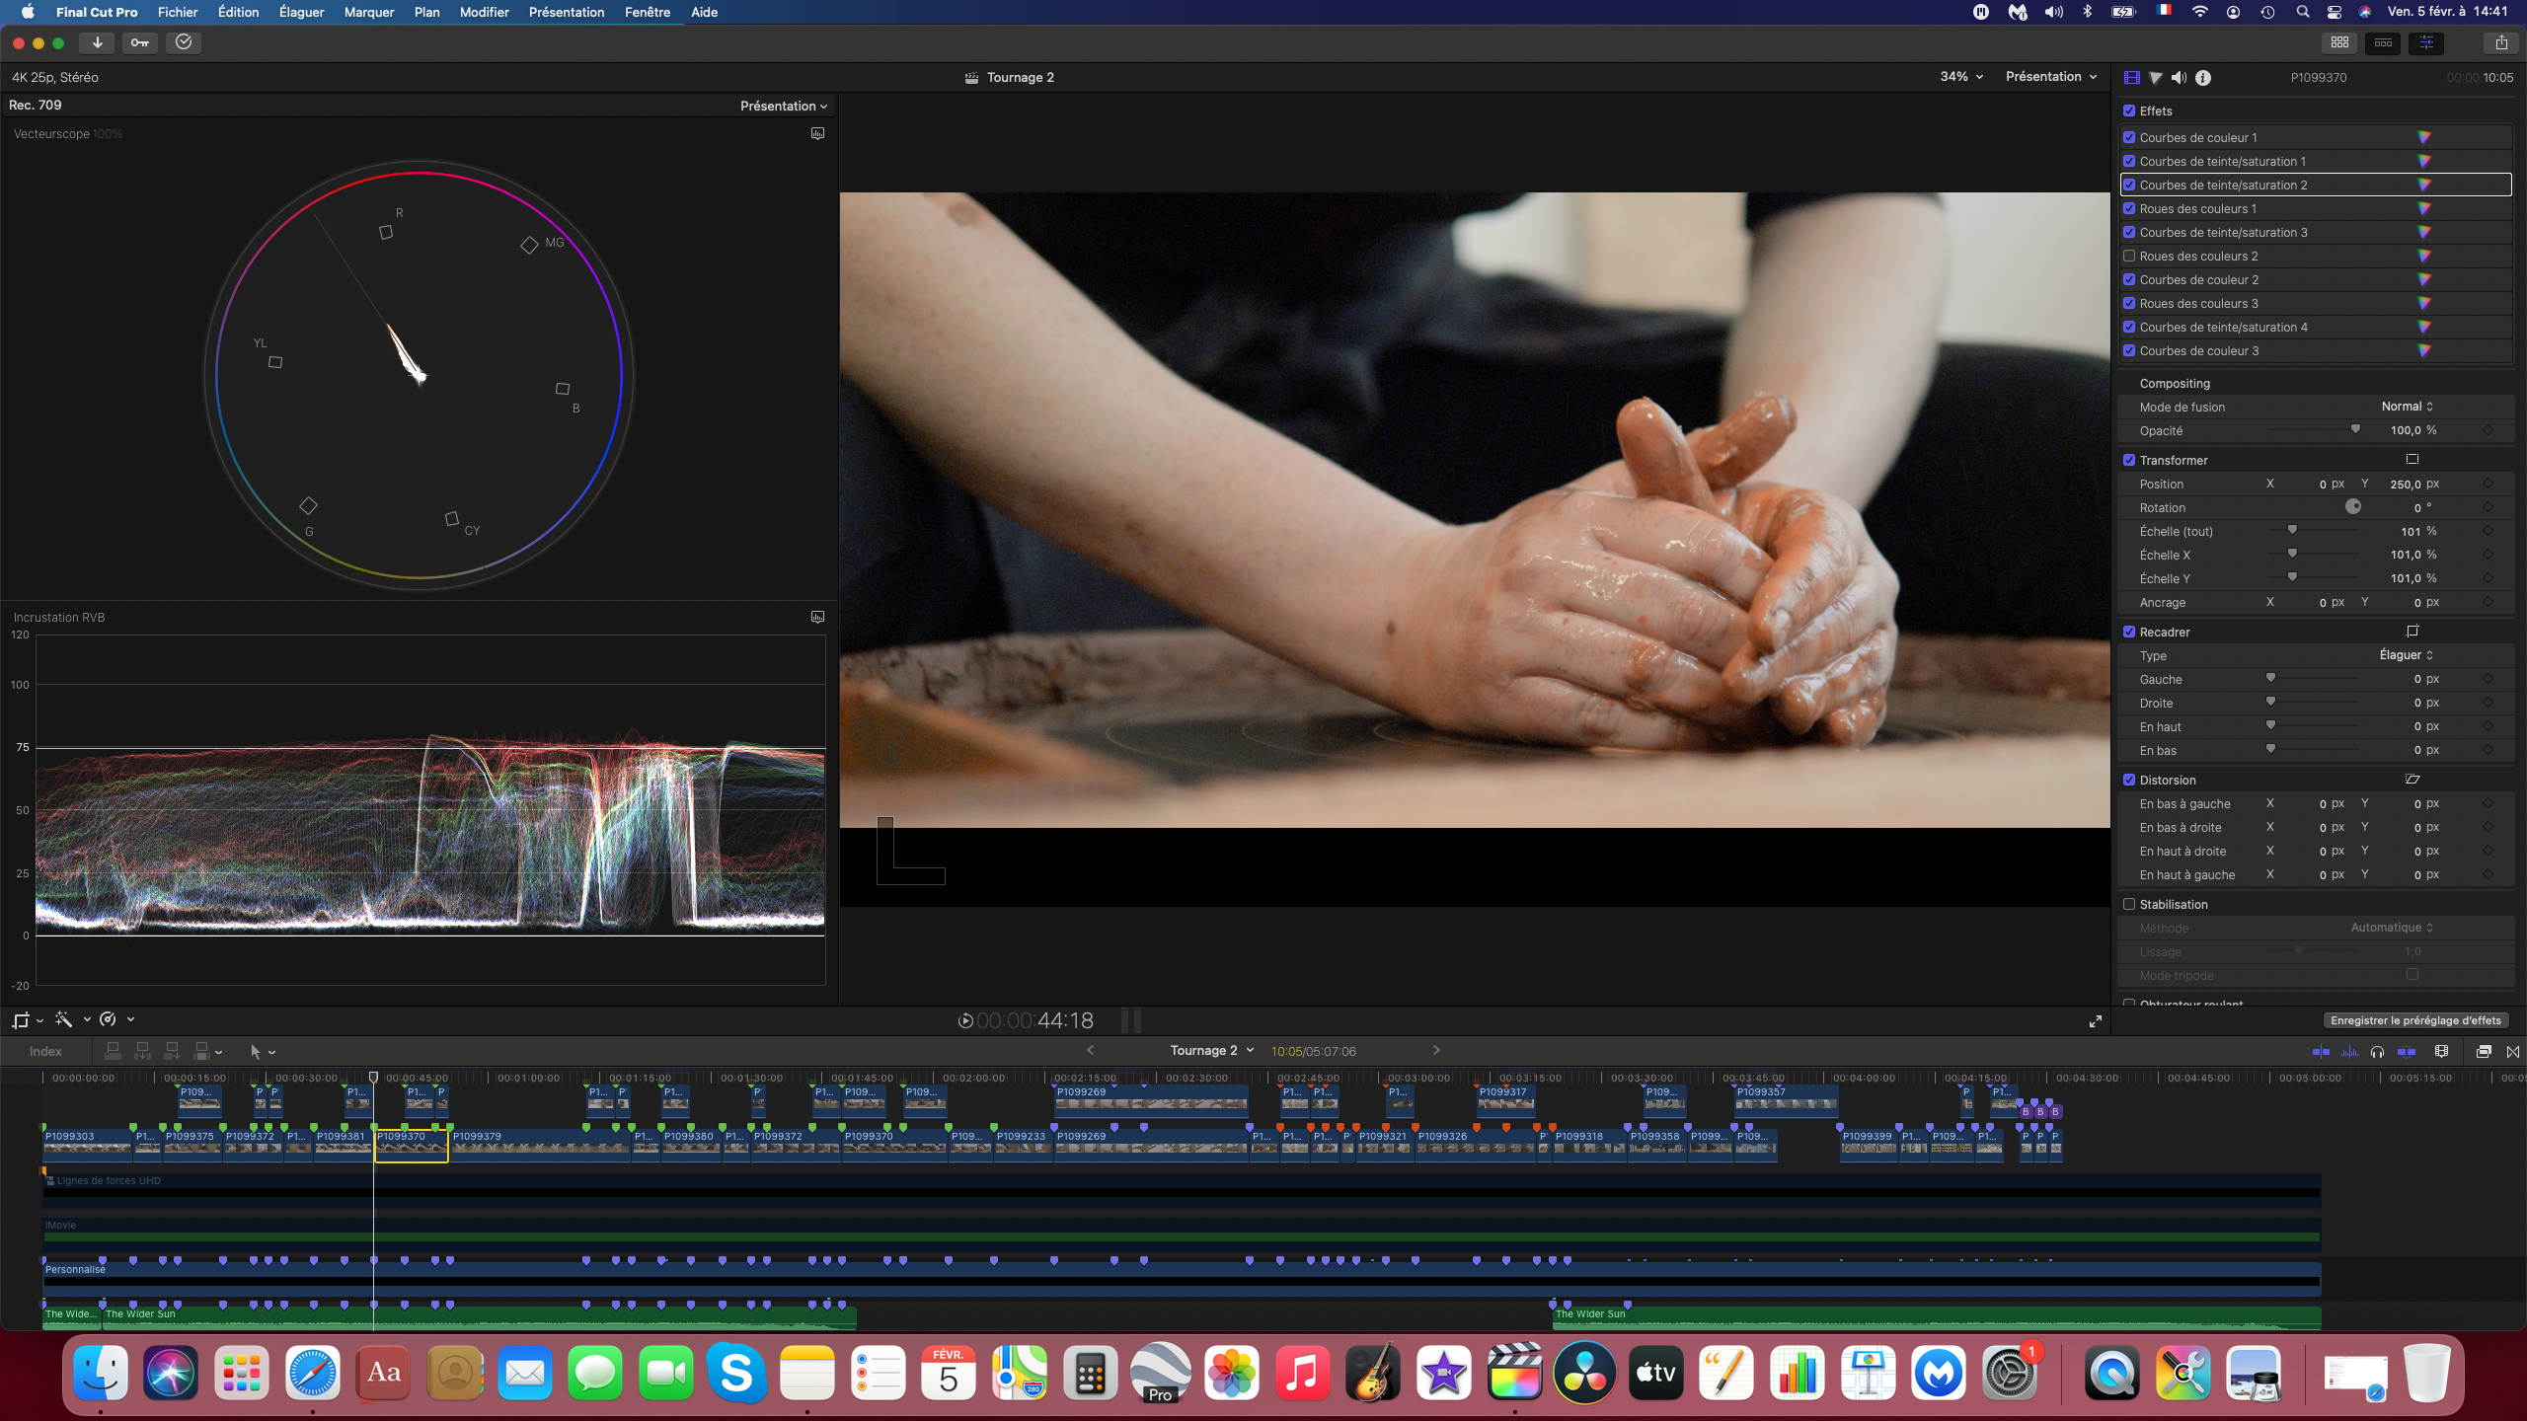Open the background tasks checkmark icon
2527x1421 pixels.
[x=184, y=42]
